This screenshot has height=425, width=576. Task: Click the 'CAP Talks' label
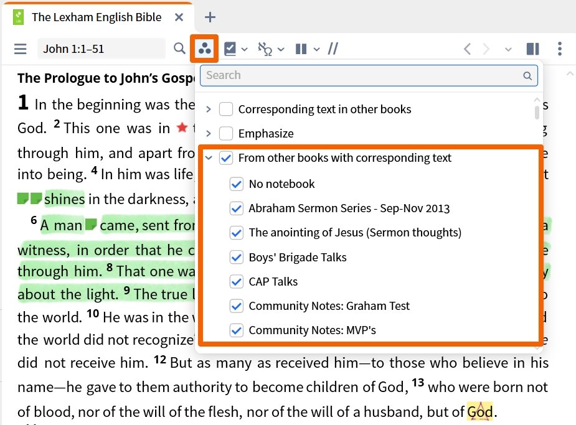(273, 281)
